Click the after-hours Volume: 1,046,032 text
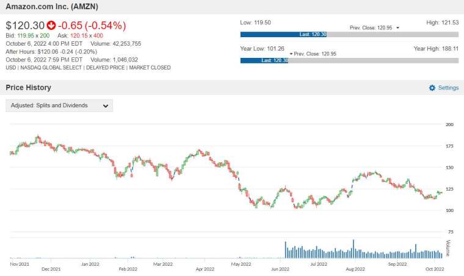 point(114,60)
